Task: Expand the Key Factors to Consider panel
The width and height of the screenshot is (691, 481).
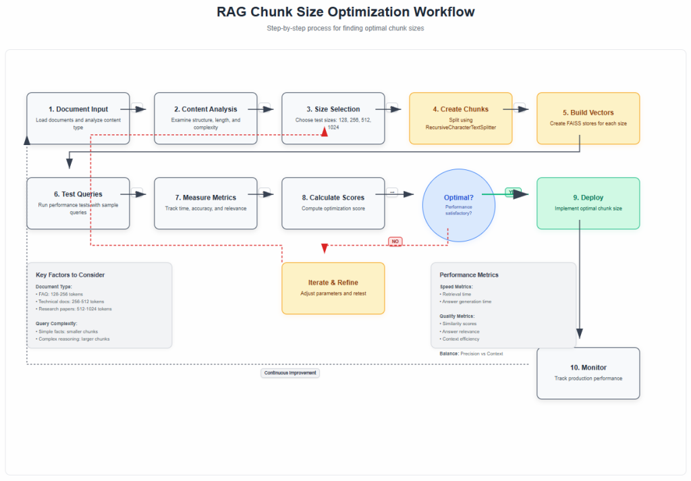Action: (x=99, y=305)
